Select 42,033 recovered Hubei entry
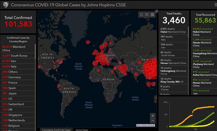217x131 pixels. point(204,32)
